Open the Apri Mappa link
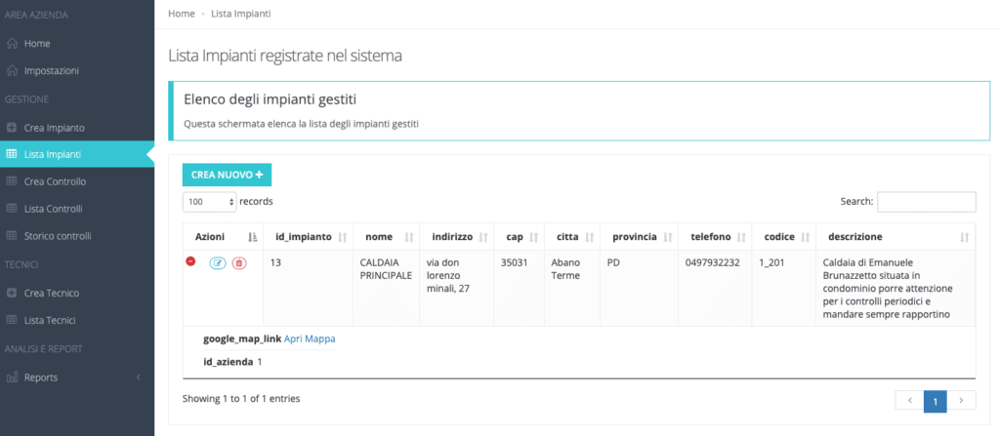1000x436 pixels. [x=310, y=338]
